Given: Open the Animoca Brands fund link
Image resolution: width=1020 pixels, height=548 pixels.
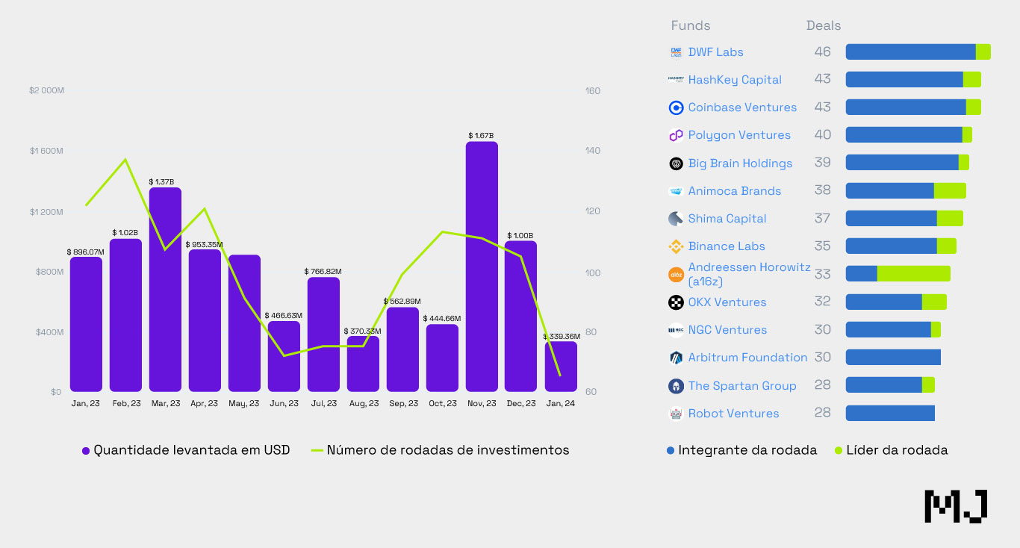Looking at the screenshot, I should click(x=734, y=191).
